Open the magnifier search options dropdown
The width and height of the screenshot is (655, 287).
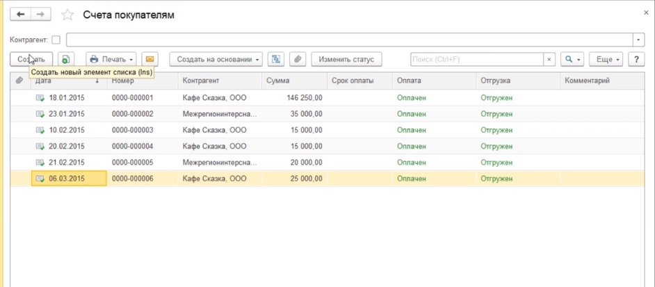point(572,60)
